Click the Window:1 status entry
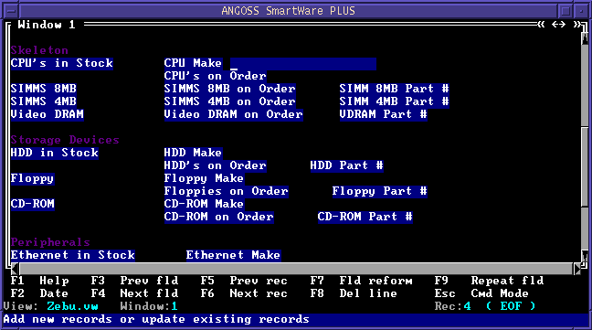This screenshot has height=330, width=592. coord(149,306)
